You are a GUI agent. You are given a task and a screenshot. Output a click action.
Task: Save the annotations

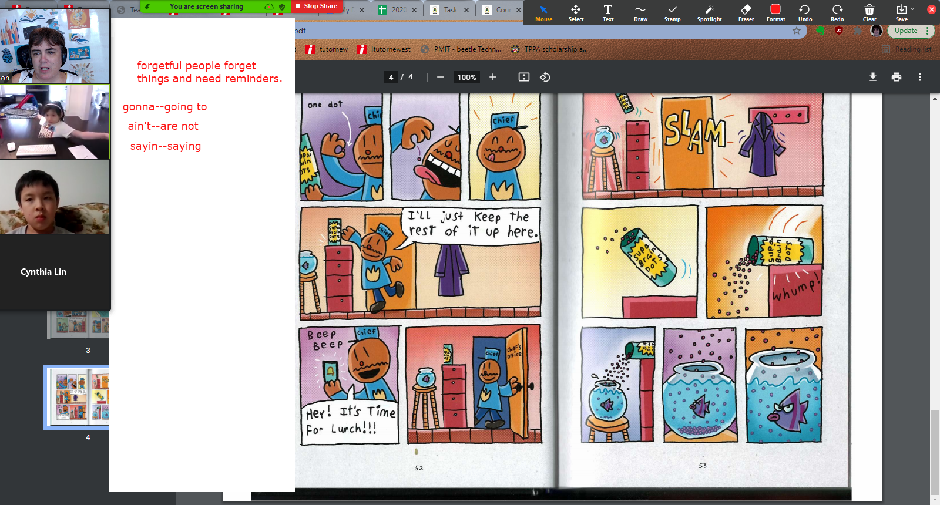[x=901, y=12]
